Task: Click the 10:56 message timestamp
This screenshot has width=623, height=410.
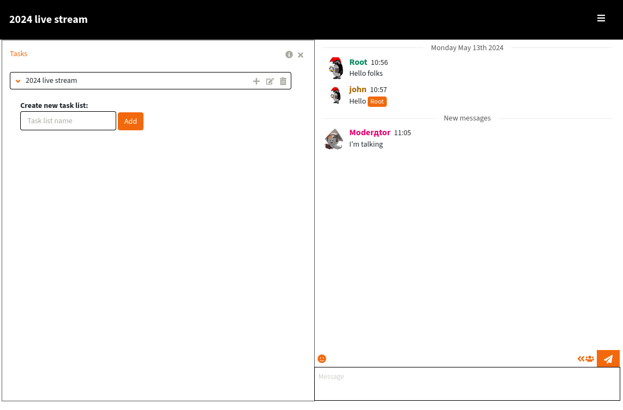Action: point(379,63)
